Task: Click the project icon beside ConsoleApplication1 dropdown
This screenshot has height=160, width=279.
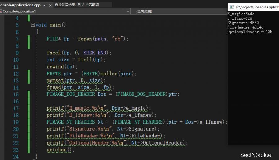Action: [1, 11]
